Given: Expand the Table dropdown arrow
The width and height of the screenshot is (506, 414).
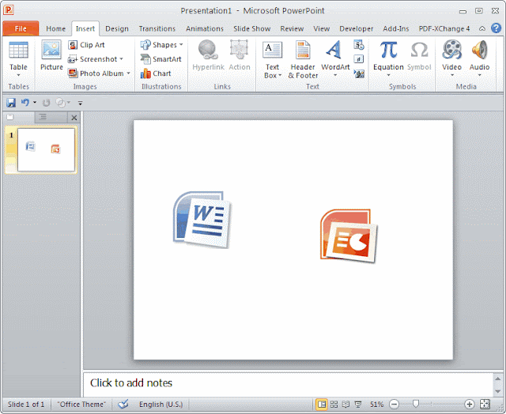Looking at the screenshot, I should pyautogui.click(x=18, y=75).
